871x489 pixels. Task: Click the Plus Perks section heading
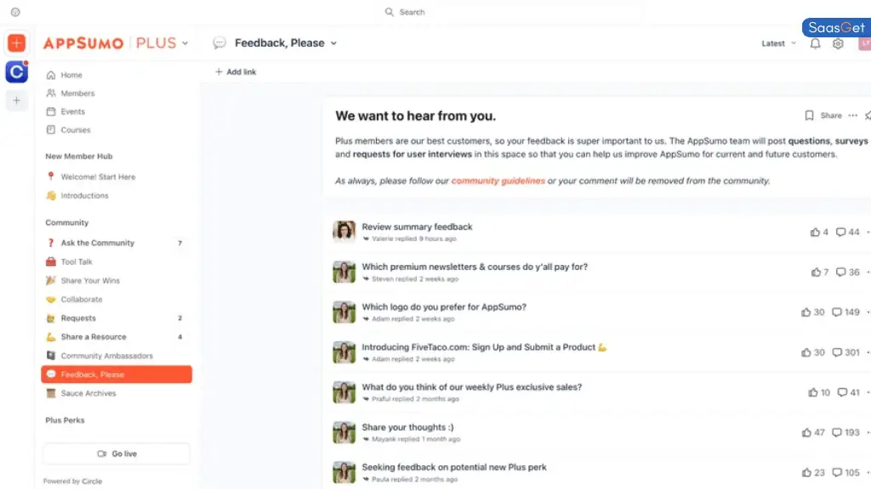(65, 420)
